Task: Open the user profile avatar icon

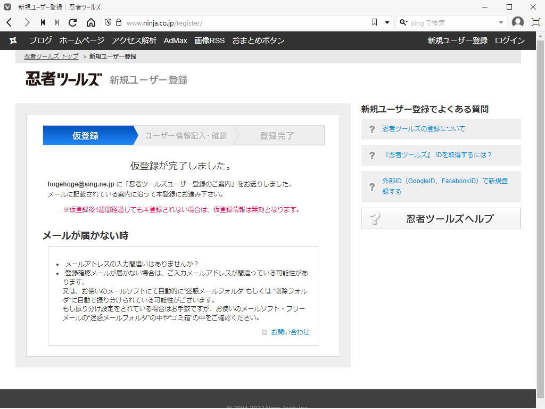Action: point(517,22)
